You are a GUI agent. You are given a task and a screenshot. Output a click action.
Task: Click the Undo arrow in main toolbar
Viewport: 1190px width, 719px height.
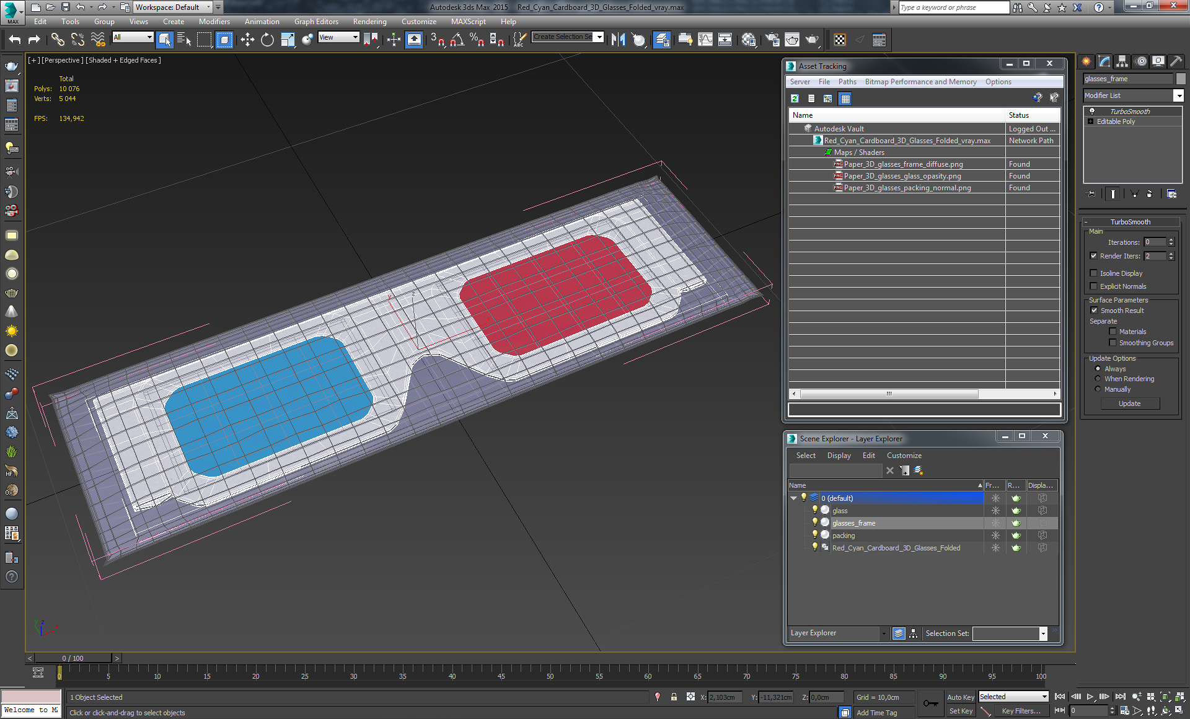14,40
